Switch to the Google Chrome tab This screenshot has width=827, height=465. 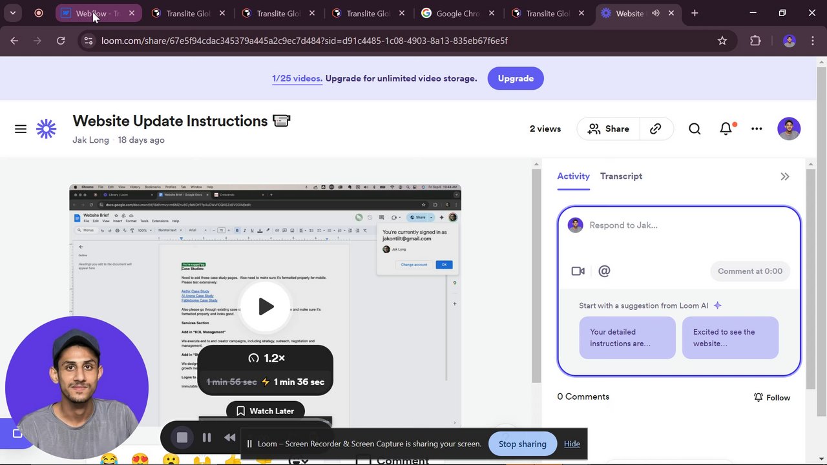pyautogui.click(x=459, y=13)
